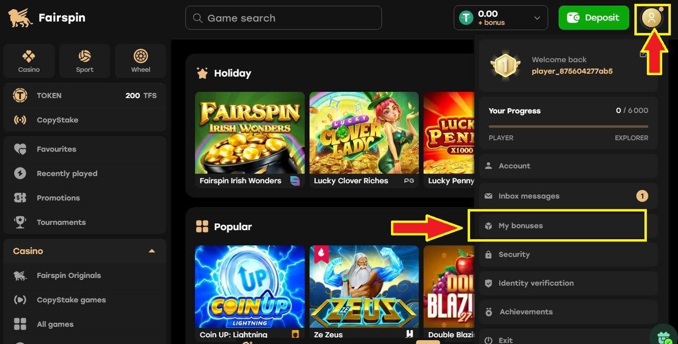Image resolution: width=678 pixels, height=344 pixels.
Task: Click the Your Progress bar
Action: point(568,126)
